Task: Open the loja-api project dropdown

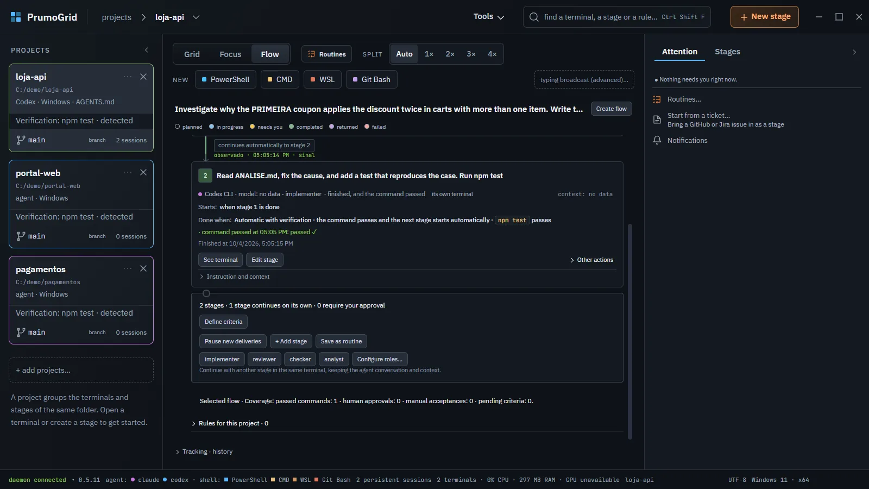Action: coord(196,17)
